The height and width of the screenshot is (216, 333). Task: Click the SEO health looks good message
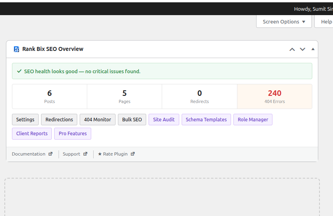pyautogui.click(x=82, y=71)
